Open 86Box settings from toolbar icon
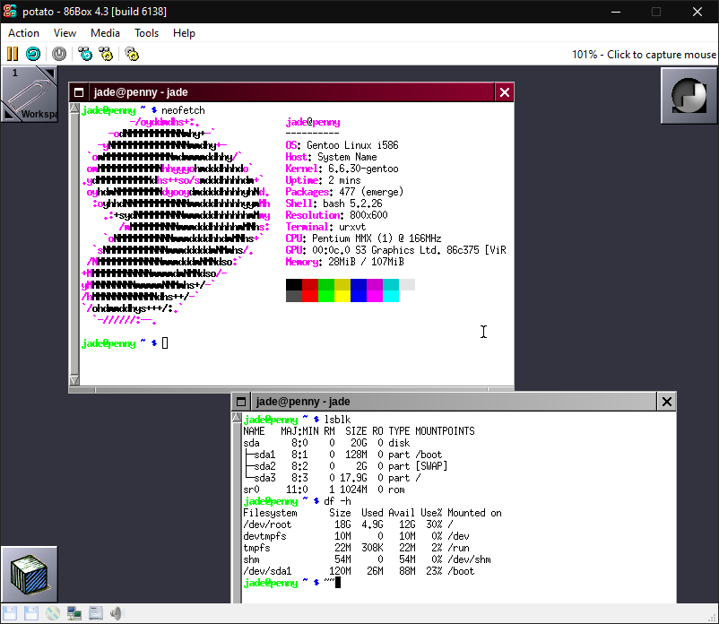 click(132, 54)
